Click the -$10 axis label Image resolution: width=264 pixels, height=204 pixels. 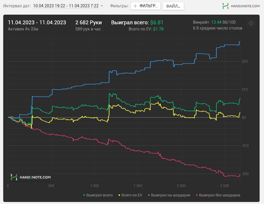[245, 146]
